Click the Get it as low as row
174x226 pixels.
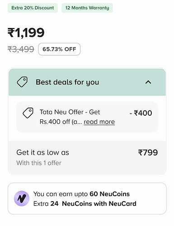pyautogui.click(x=87, y=157)
